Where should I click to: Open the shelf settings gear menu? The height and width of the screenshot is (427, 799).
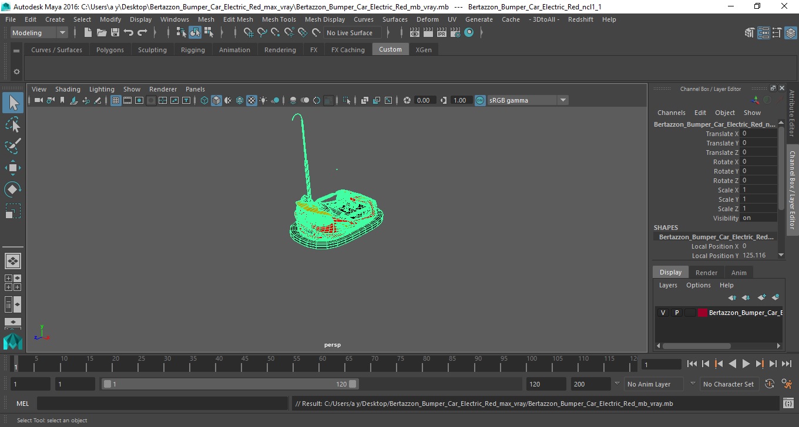(16, 72)
